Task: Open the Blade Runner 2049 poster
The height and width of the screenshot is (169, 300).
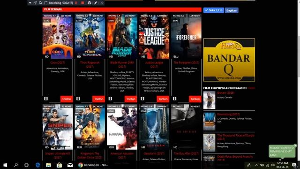Action: click(122, 37)
